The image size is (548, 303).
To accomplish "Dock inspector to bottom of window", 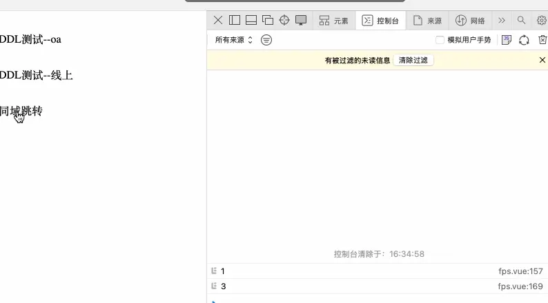I will click(x=251, y=20).
